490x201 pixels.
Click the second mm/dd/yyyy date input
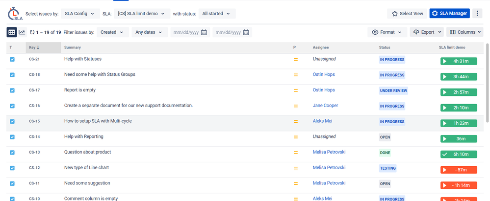pyautogui.click(x=232, y=32)
